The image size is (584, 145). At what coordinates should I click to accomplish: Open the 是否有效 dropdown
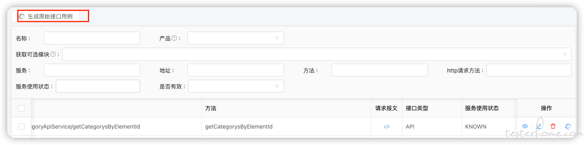pyautogui.click(x=236, y=86)
